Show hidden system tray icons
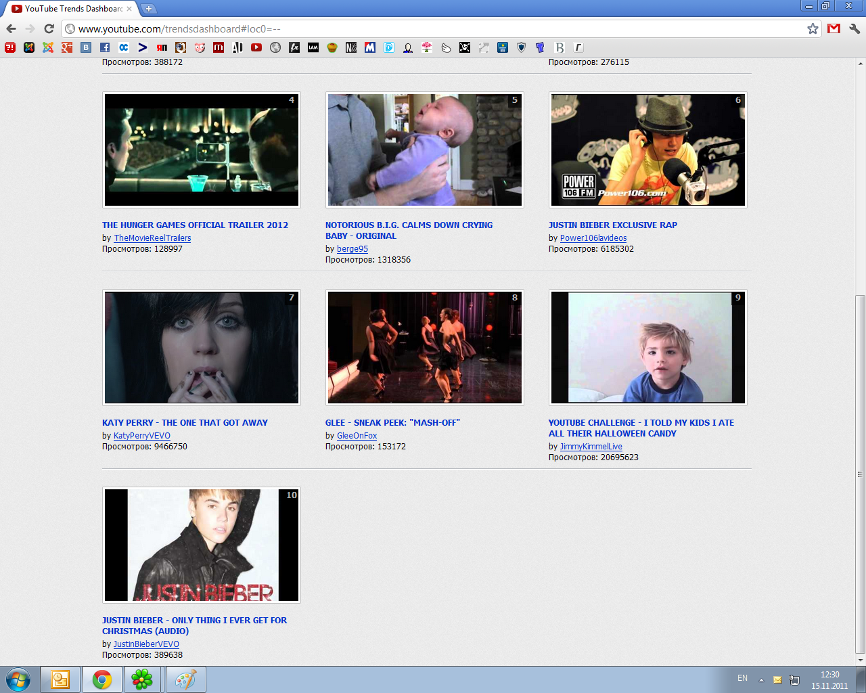The height and width of the screenshot is (693, 866). coord(761,679)
